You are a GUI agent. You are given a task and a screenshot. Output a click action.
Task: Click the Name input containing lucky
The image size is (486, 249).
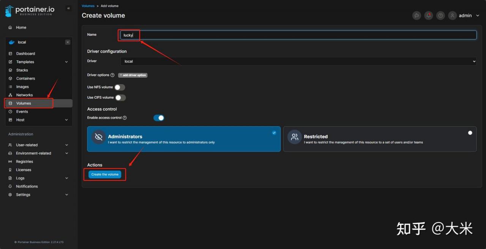pyautogui.click(x=298, y=35)
